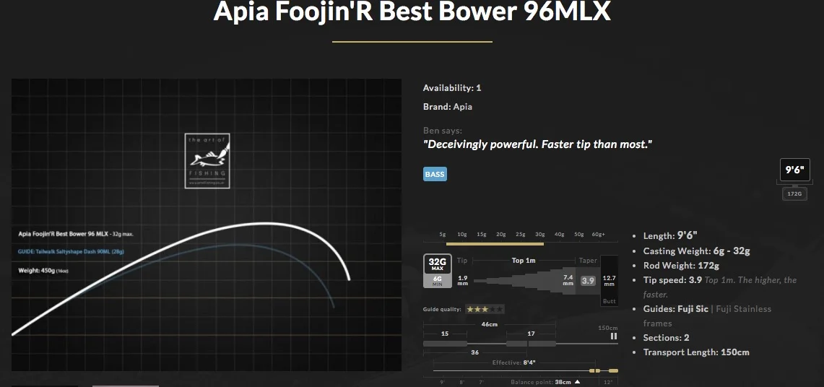The image size is (824, 387).
Task: Click the "Brand: Apia" text
Action: pos(448,107)
